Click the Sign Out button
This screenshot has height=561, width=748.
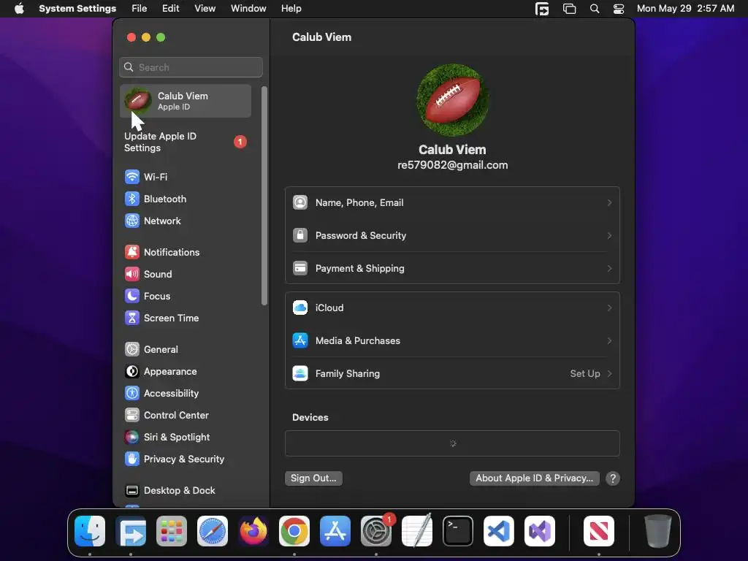[x=313, y=478]
